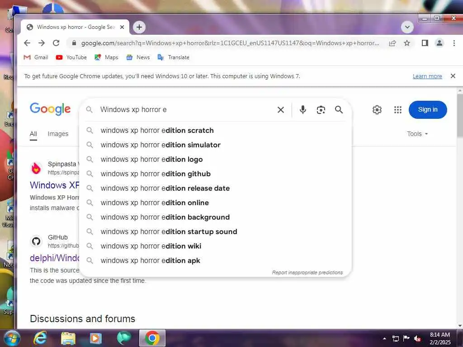Search by image with the camera icon

[x=321, y=110]
